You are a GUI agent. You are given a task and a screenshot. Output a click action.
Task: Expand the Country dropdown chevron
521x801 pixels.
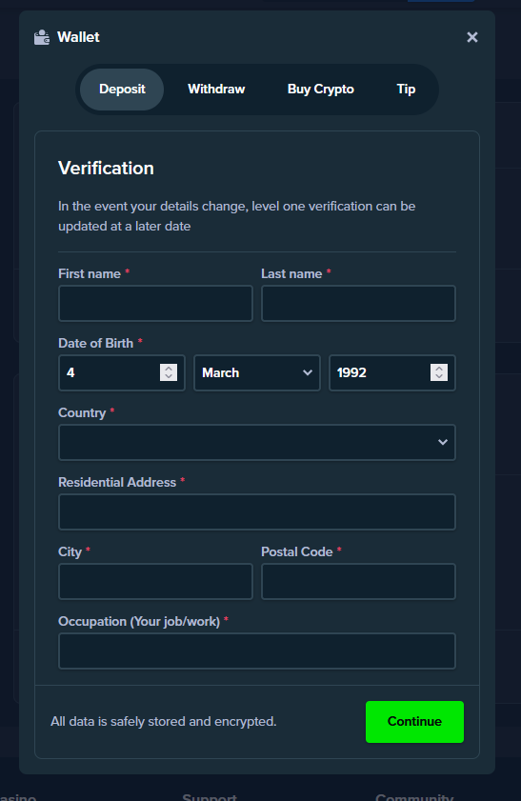point(443,442)
